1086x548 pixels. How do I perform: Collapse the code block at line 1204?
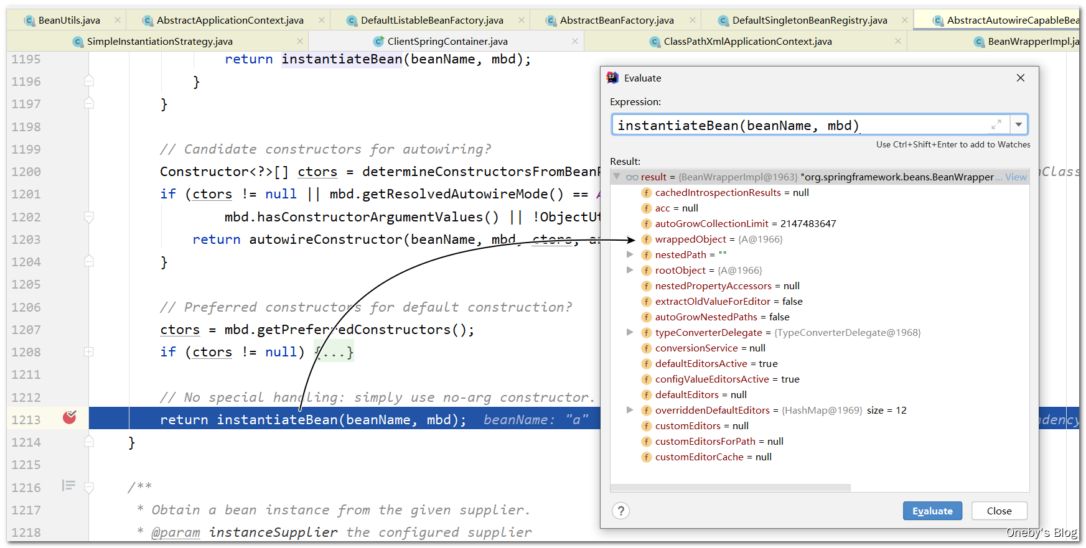tap(89, 261)
